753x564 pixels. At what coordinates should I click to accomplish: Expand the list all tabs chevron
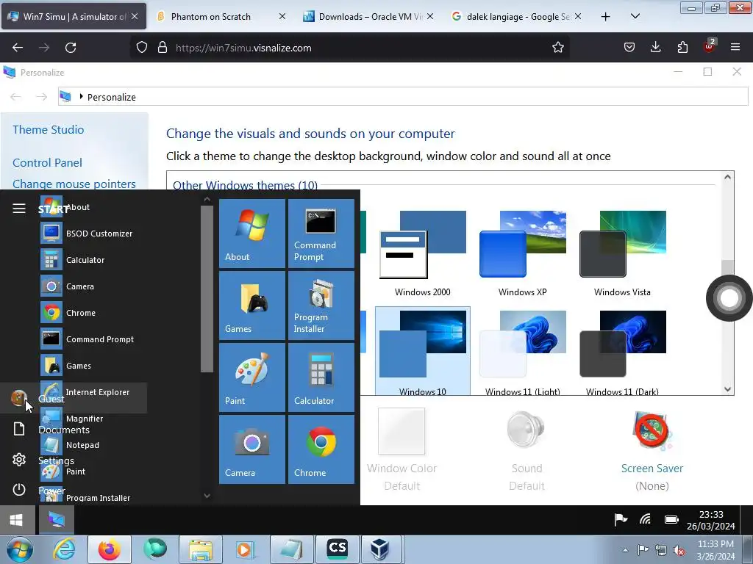point(635,16)
